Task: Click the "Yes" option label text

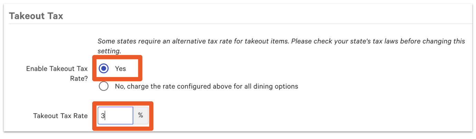Action: [x=121, y=68]
